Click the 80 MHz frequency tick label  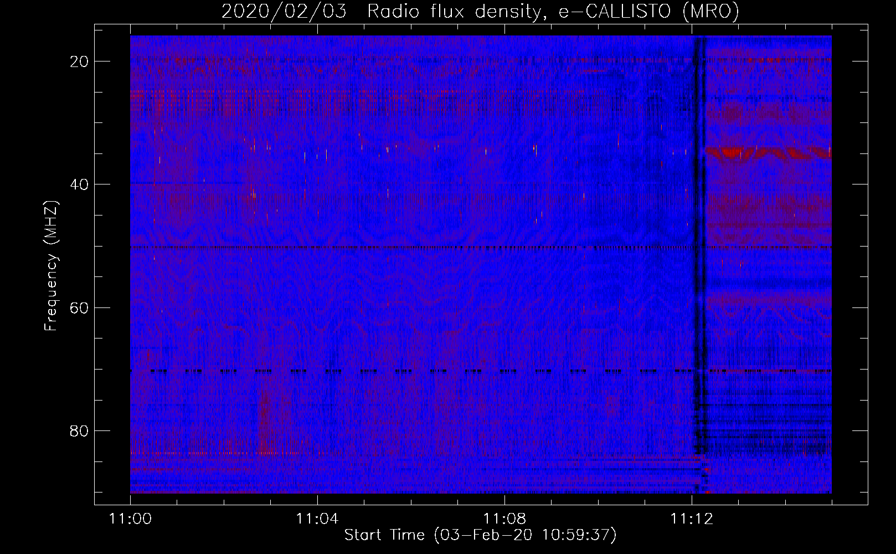tap(79, 430)
